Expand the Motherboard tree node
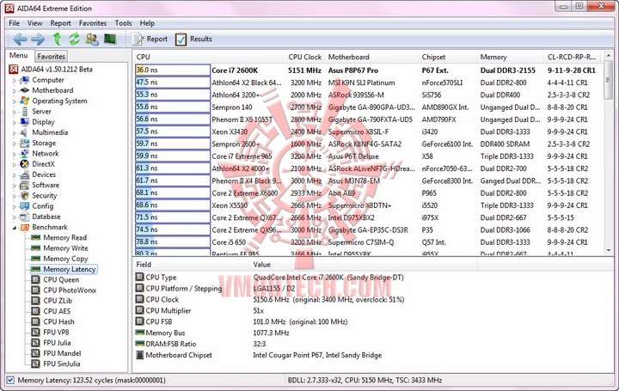619x391 pixels. coord(15,91)
